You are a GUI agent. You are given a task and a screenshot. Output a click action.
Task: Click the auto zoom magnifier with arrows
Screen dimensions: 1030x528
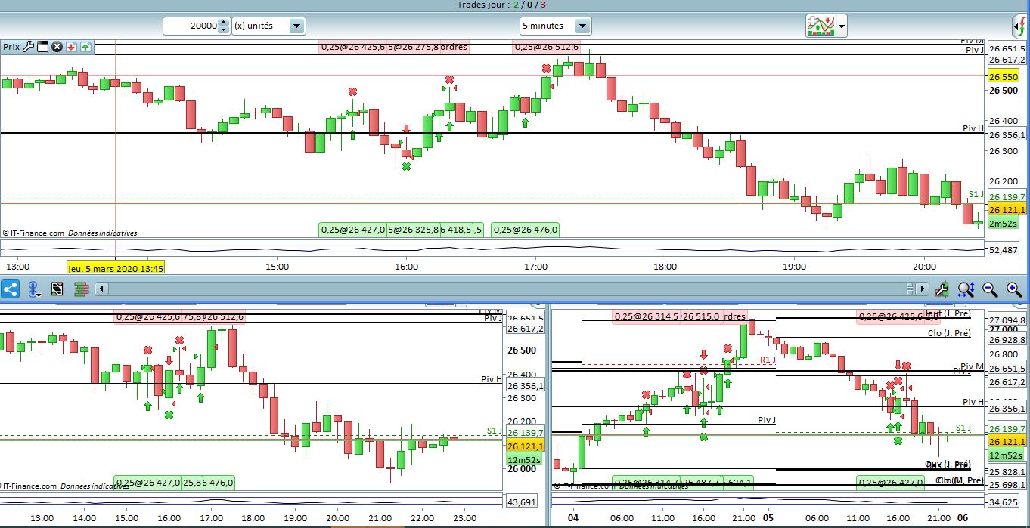[x=966, y=289]
